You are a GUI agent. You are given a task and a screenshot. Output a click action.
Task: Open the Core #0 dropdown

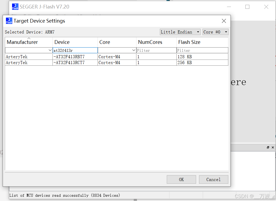coord(216,32)
